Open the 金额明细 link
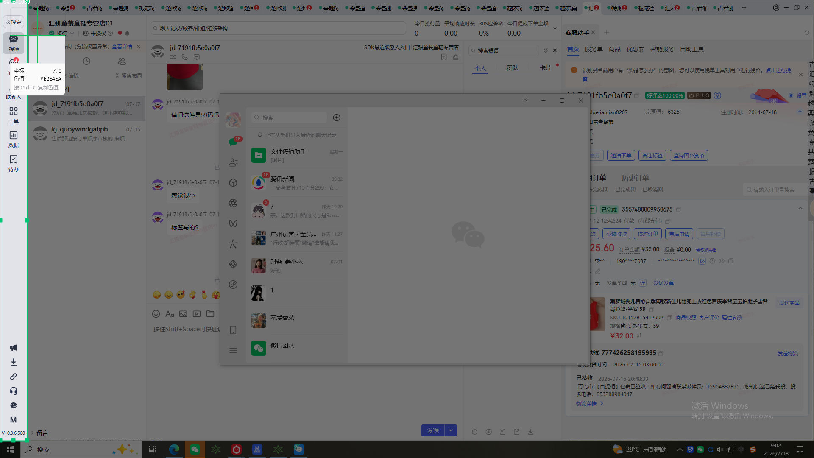The image size is (814, 458). (x=706, y=250)
